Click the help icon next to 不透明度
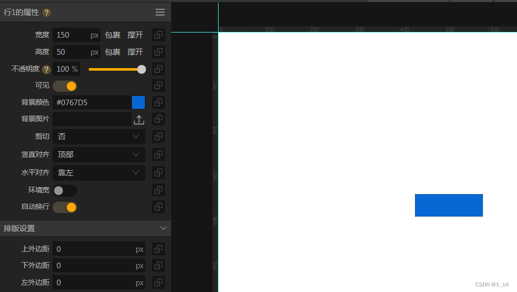This screenshot has height=292, width=517. tap(46, 69)
